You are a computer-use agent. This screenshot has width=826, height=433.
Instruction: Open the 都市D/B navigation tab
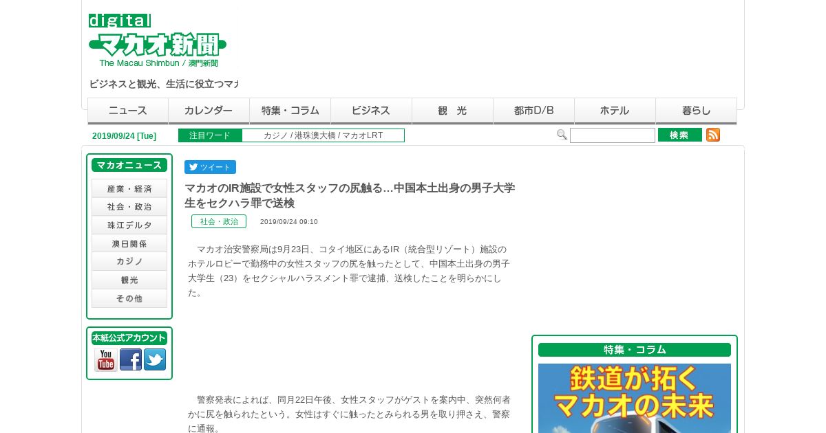coord(534,111)
